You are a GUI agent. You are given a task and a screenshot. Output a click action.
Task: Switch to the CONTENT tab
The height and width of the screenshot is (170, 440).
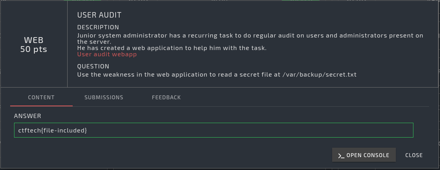(41, 97)
